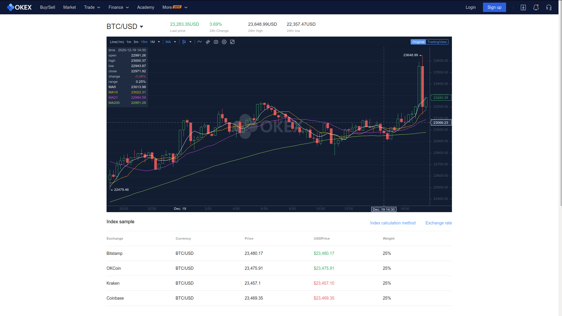The height and width of the screenshot is (316, 562).
Task: Open Finance menu dropdown
Action: tap(119, 7)
